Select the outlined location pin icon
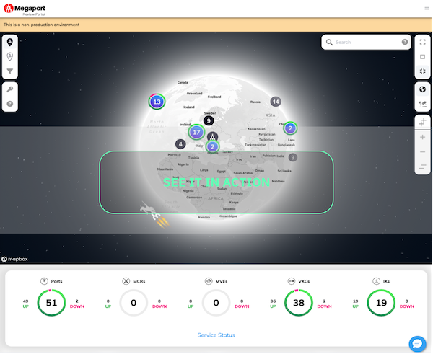Image resolution: width=433 pixels, height=354 pixels. pyautogui.click(x=10, y=57)
